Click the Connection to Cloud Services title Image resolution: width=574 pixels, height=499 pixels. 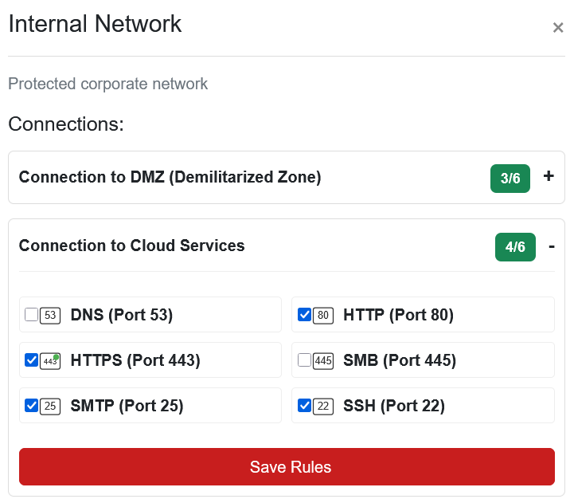pos(131,246)
